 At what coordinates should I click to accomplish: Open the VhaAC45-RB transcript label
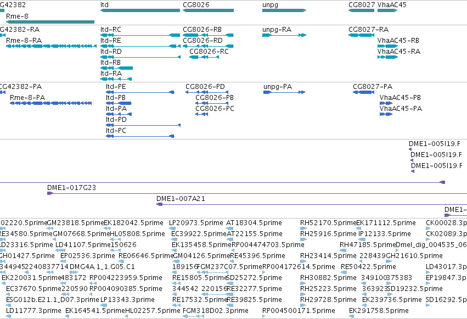[x=398, y=41]
